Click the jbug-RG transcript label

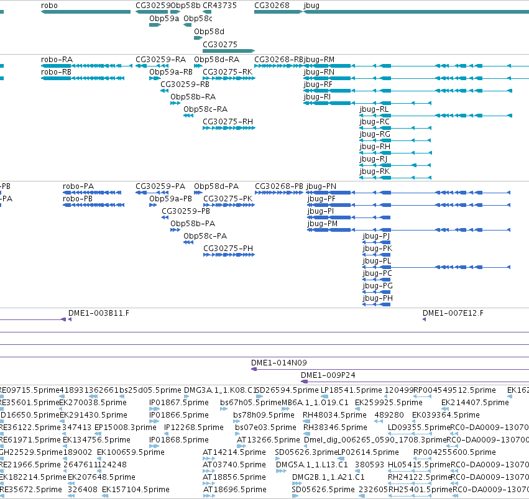click(x=375, y=134)
